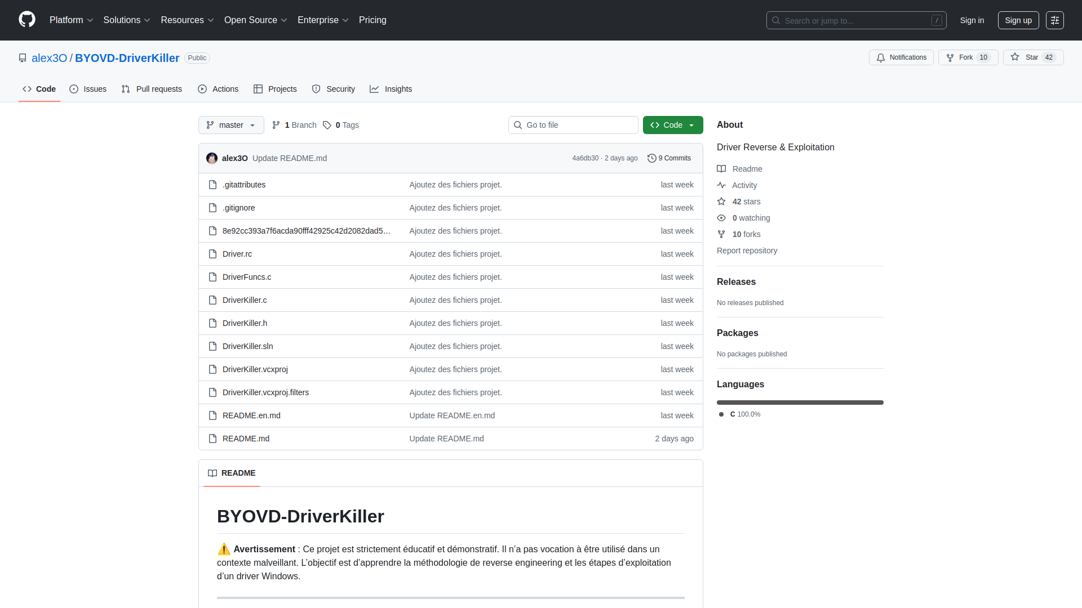Focus the Search or jump to field
Viewport: 1082px width, 608px height.
click(x=856, y=20)
